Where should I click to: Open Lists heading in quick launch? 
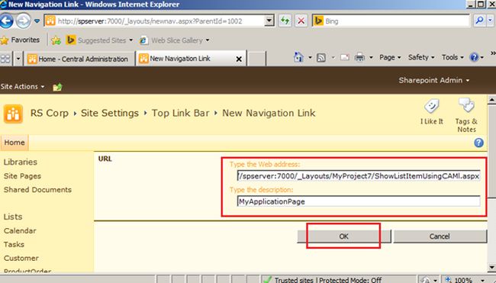(x=13, y=217)
